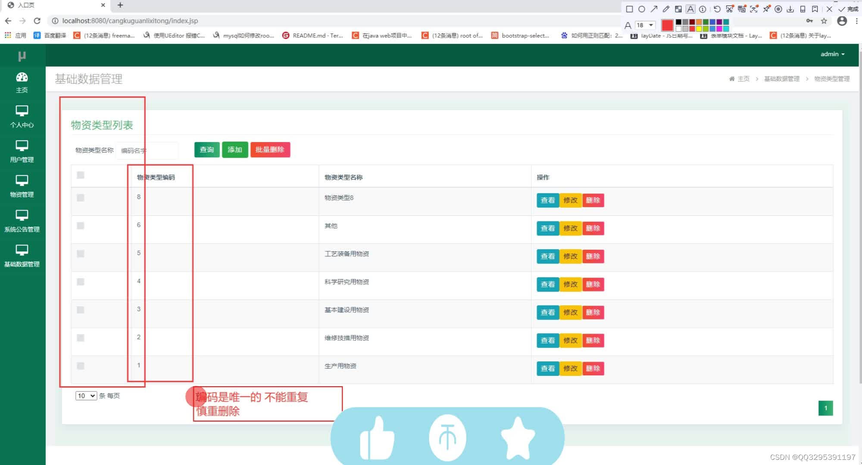Screen dimensions: 862x465
Task: Open the Chrome profile avatar
Action: 842,21
